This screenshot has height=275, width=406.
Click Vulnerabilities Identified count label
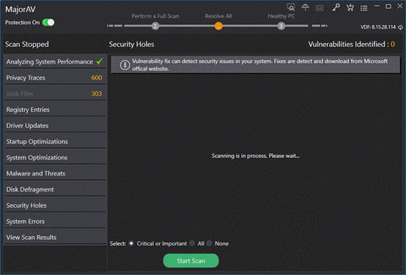(x=351, y=45)
